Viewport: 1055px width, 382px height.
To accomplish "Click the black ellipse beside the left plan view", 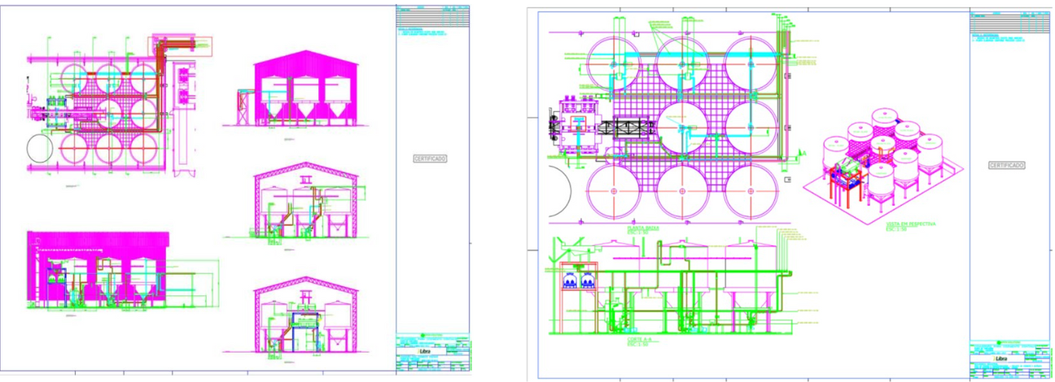I will point(41,149).
